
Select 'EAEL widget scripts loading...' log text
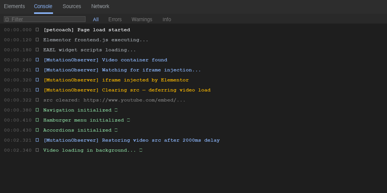[90, 50]
